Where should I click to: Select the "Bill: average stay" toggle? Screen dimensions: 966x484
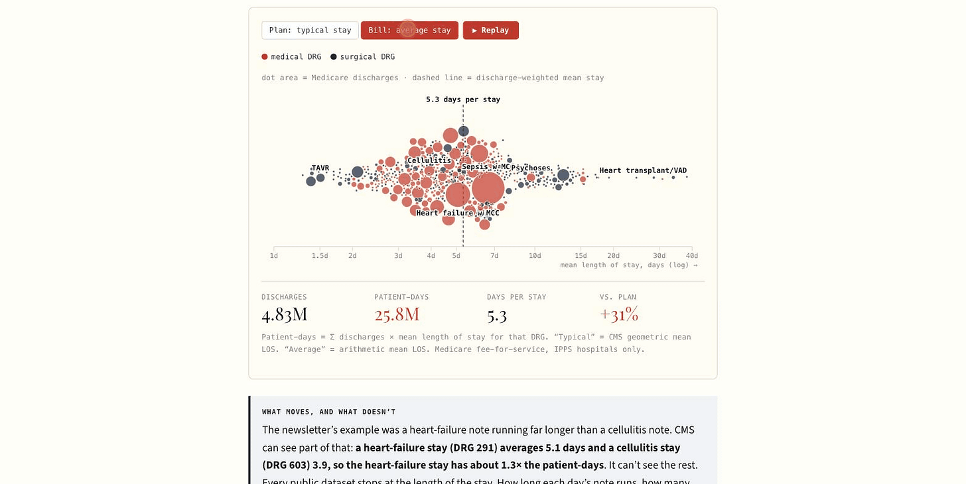(x=409, y=30)
